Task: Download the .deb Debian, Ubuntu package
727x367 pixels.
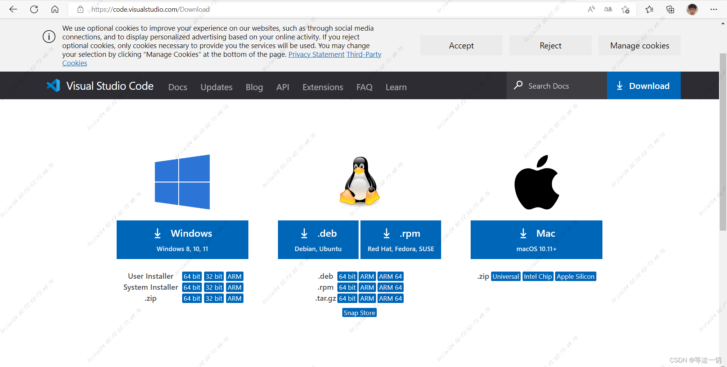Action: 318,240
